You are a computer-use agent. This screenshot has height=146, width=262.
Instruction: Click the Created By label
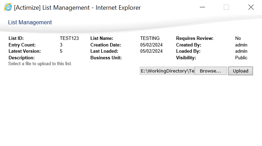coord(189,45)
